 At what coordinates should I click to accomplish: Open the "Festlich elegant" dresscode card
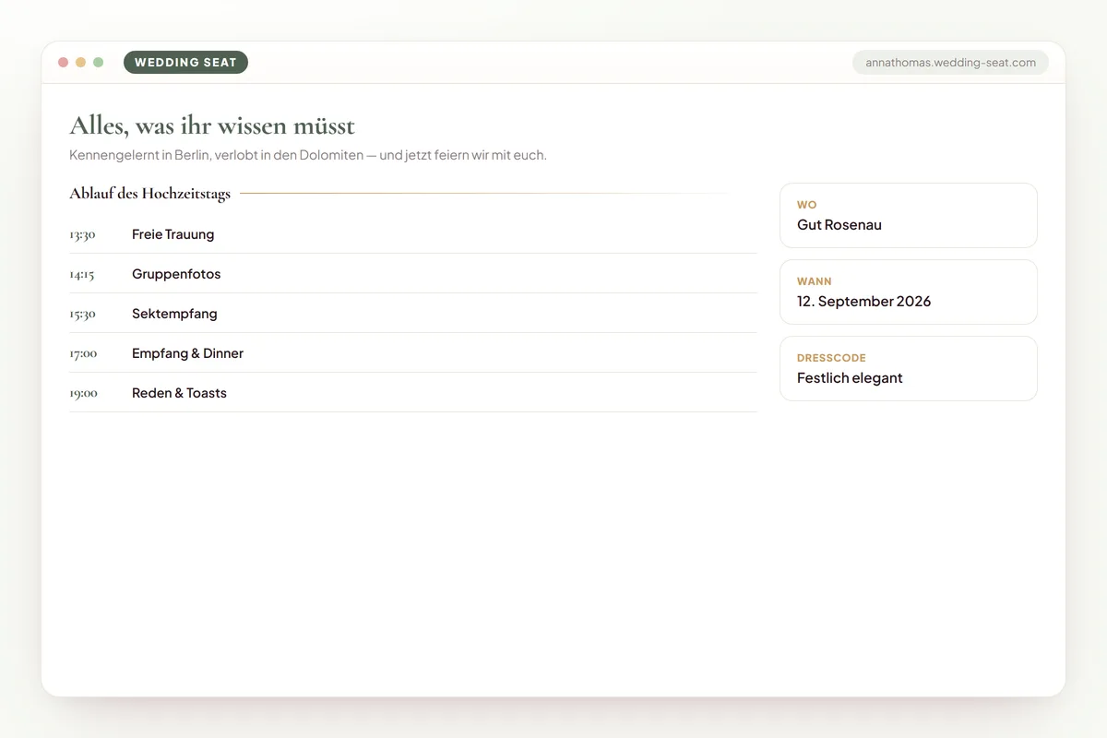(909, 368)
